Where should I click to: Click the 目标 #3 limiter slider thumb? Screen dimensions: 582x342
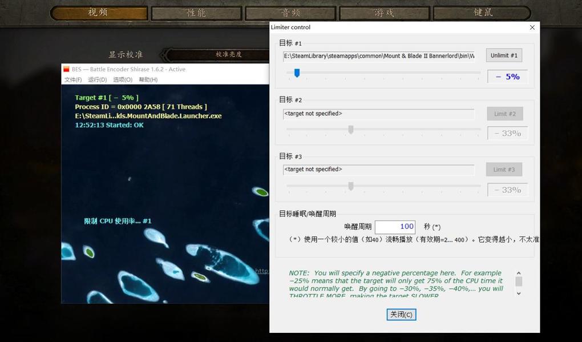coord(351,186)
